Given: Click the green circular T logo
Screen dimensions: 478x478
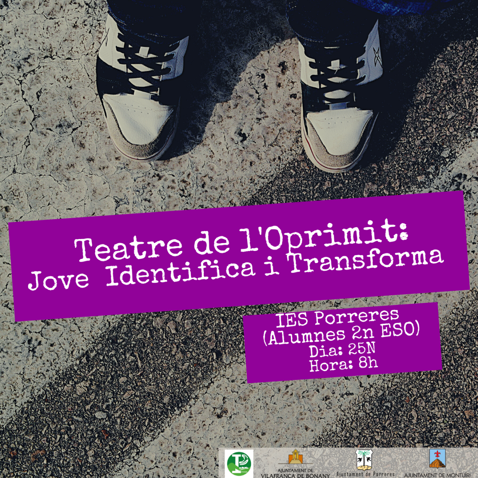Looking at the screenshot, I should coord(239,463).
